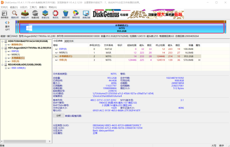The height and width of the screenshot is (147, 230).
Task: Select the 格式化 format icon
Action: click(x=56, y=14)
